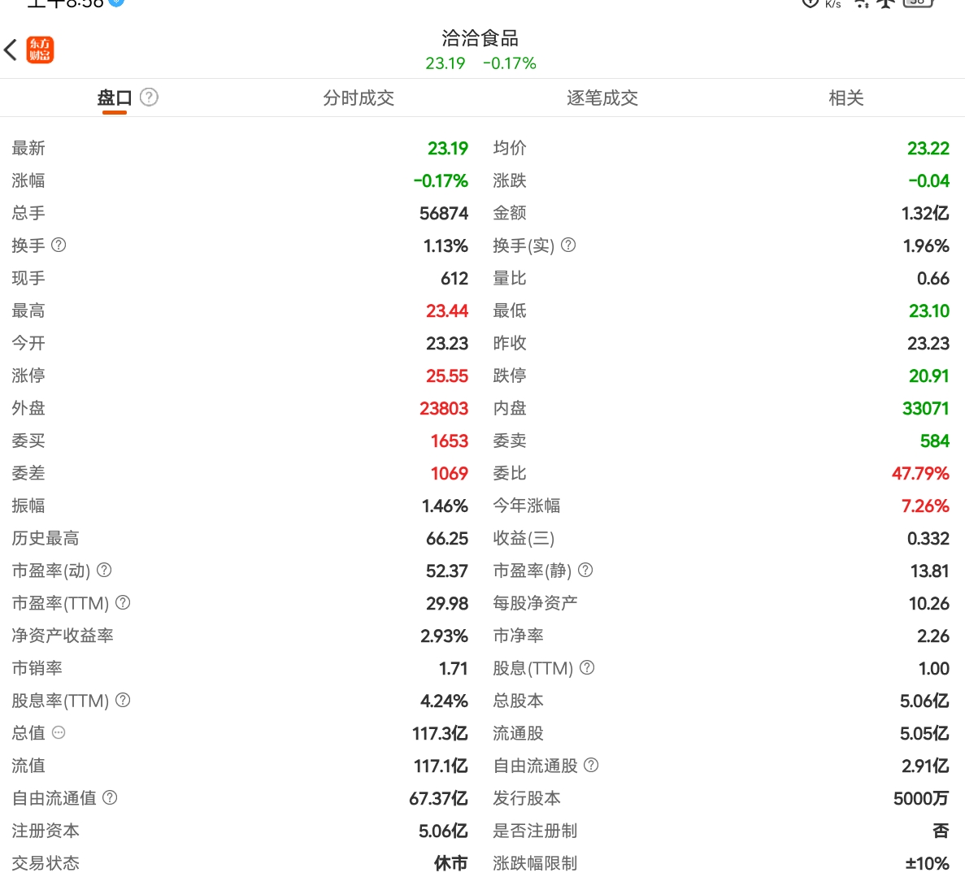Select 委差 value 1069
This screenshot has width=965, height=877.
click(x=450, y=474)
